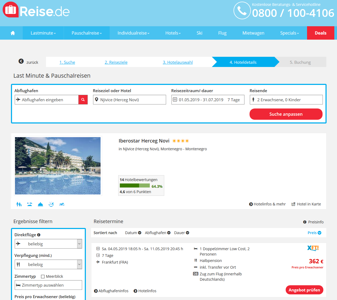Go to the home page icon

coord(13,33)
